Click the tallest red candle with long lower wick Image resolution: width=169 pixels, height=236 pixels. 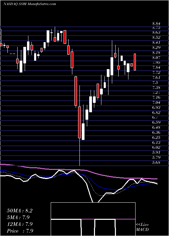pyautogui.click(x=79, y=122)
